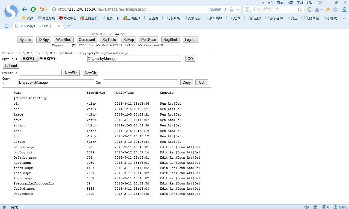The width and height of the screenshot is (349, 209).
Task: Click the WebShell button
Action: pos(64,40)
